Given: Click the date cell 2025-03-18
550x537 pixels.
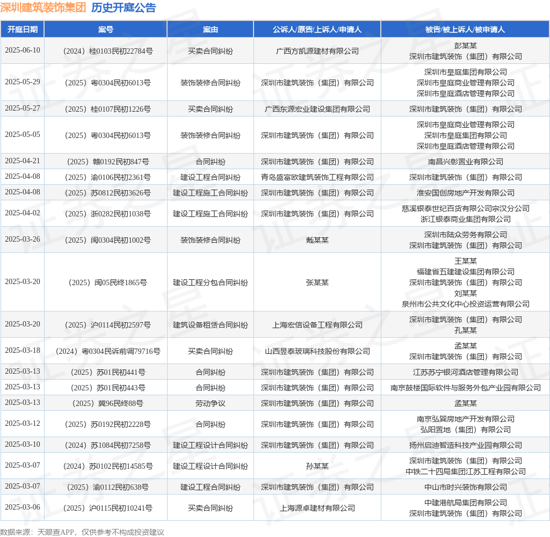Looking at the screenshot, I should click(23, 351).
